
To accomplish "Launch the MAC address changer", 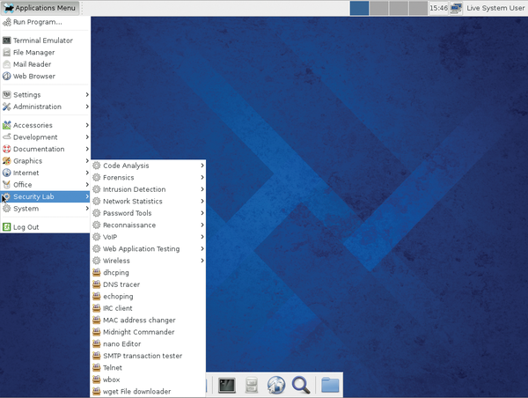I will pos(138,321).
